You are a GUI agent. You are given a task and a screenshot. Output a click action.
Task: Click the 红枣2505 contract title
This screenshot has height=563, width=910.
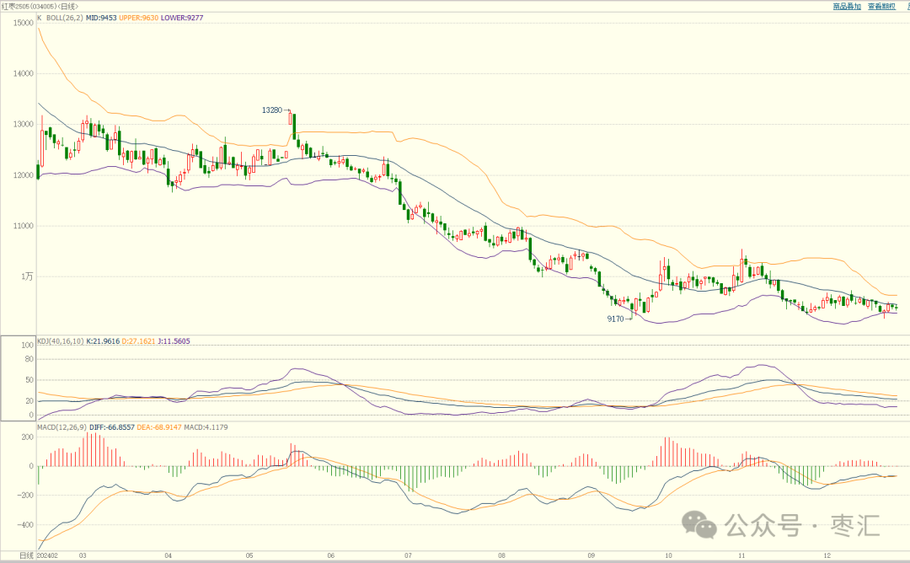tap(17, 6)
